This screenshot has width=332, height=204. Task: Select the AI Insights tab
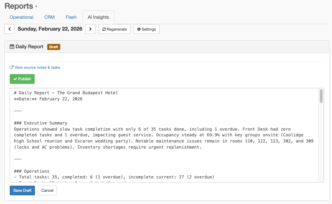click(x=98, y=17)
